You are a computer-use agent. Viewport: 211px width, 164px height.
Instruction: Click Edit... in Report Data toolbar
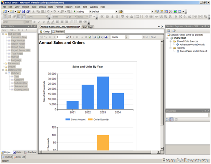pos(13,30)
